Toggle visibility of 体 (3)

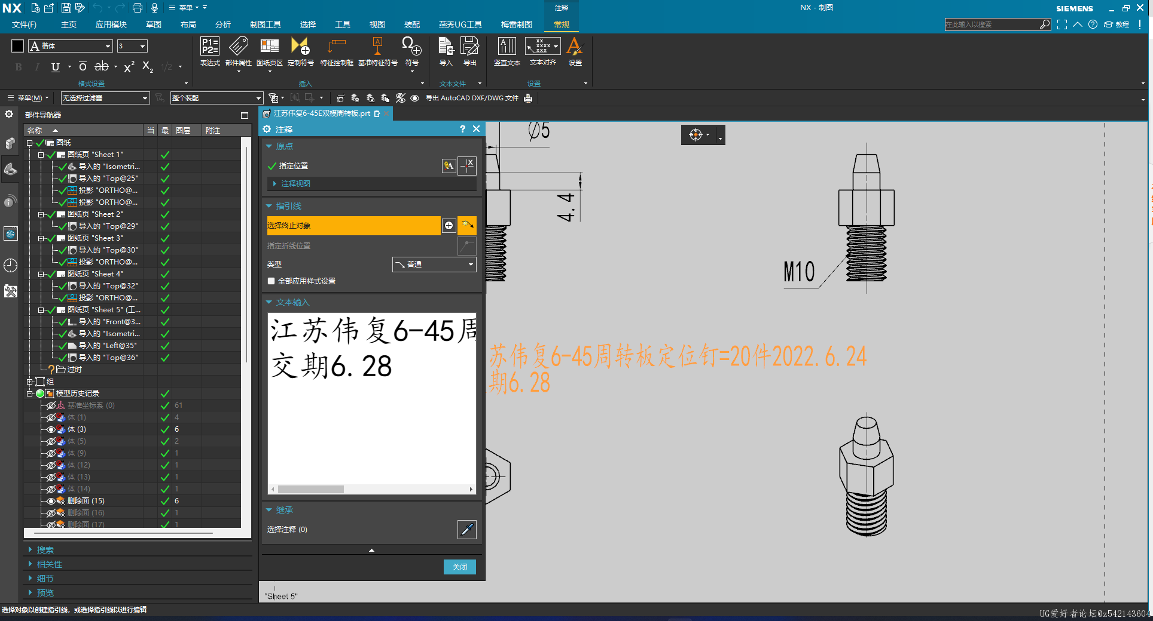(x=51, y=429)
